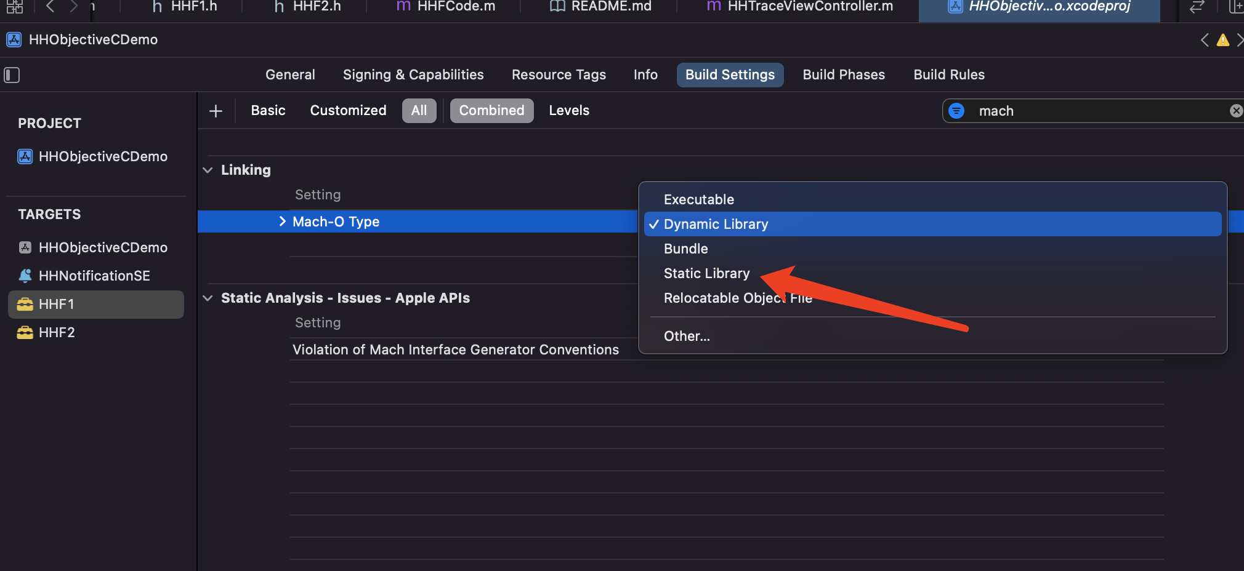The width and height of the screenshot is (1244, 571).
Task: Choose Executable from the menu
Action: [932, 200]
